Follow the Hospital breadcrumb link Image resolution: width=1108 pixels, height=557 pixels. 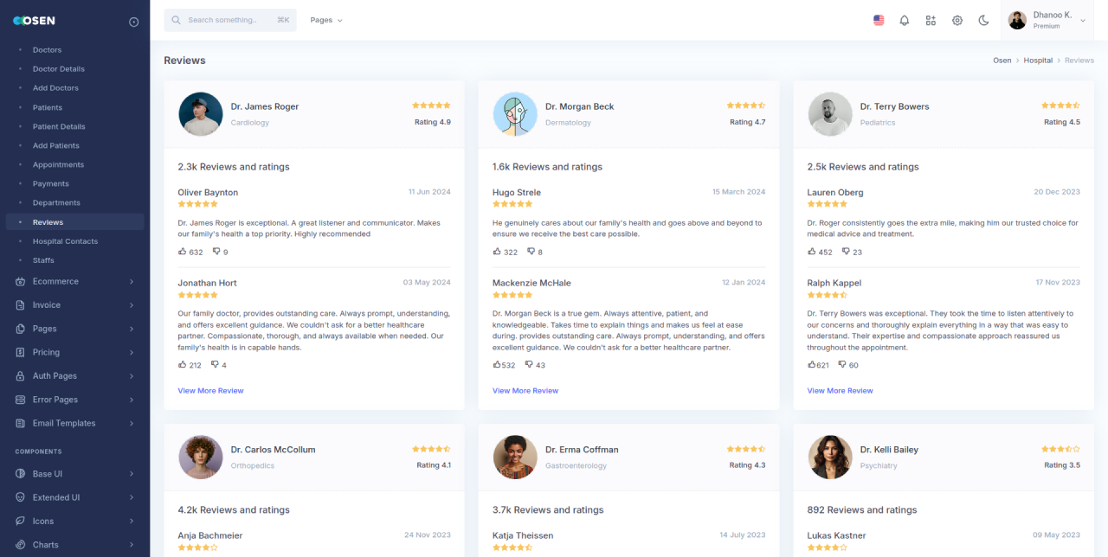(x=1038, y=61)
